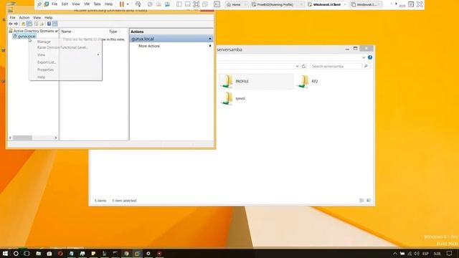Screen dimensions: 459x258
Task: Open the address bar history dropdown
Action: 297,67
